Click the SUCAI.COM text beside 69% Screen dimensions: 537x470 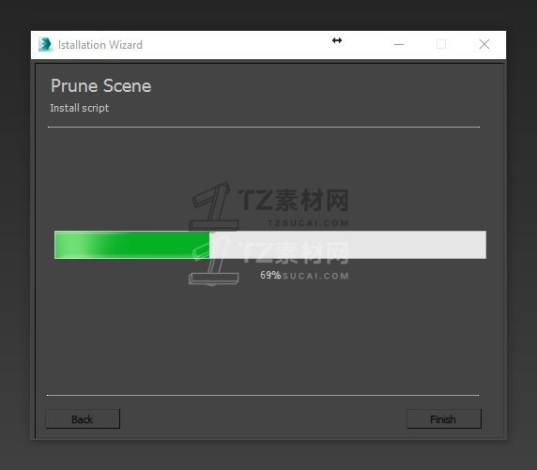[315, 276]
